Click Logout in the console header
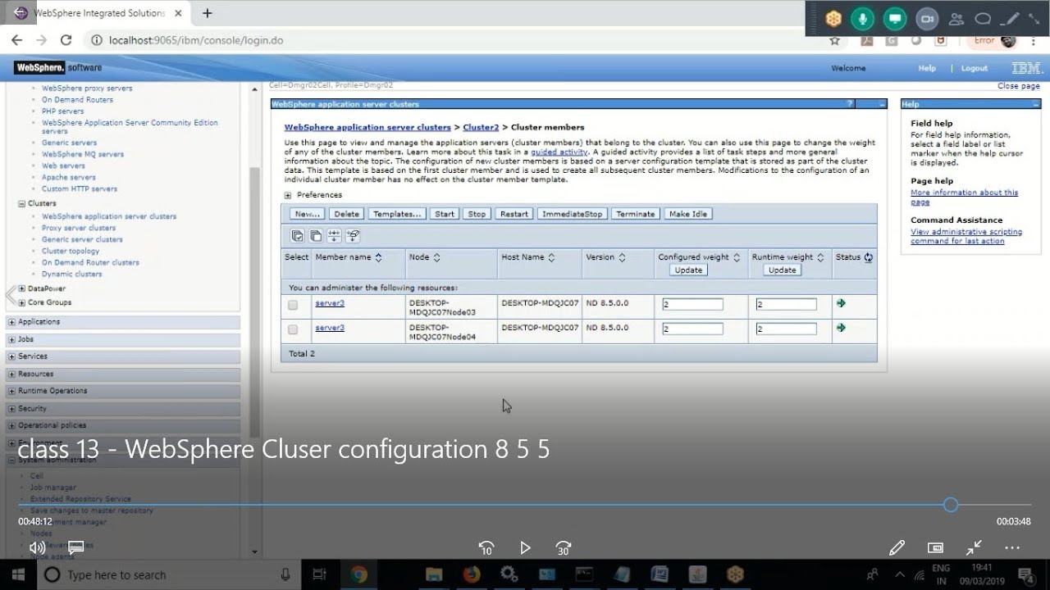This screenshot has width=1050, height=590. [975, 68]
